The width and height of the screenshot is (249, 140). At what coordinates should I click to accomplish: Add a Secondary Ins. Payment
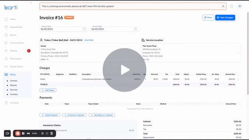[102, 115]
